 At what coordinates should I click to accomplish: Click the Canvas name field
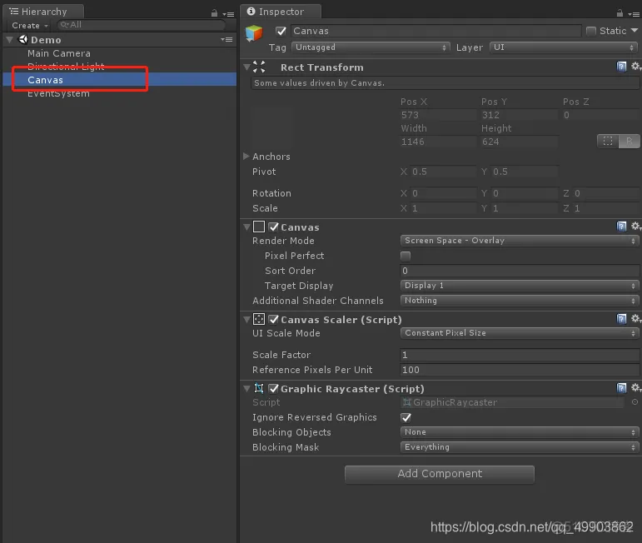(435, 31)
